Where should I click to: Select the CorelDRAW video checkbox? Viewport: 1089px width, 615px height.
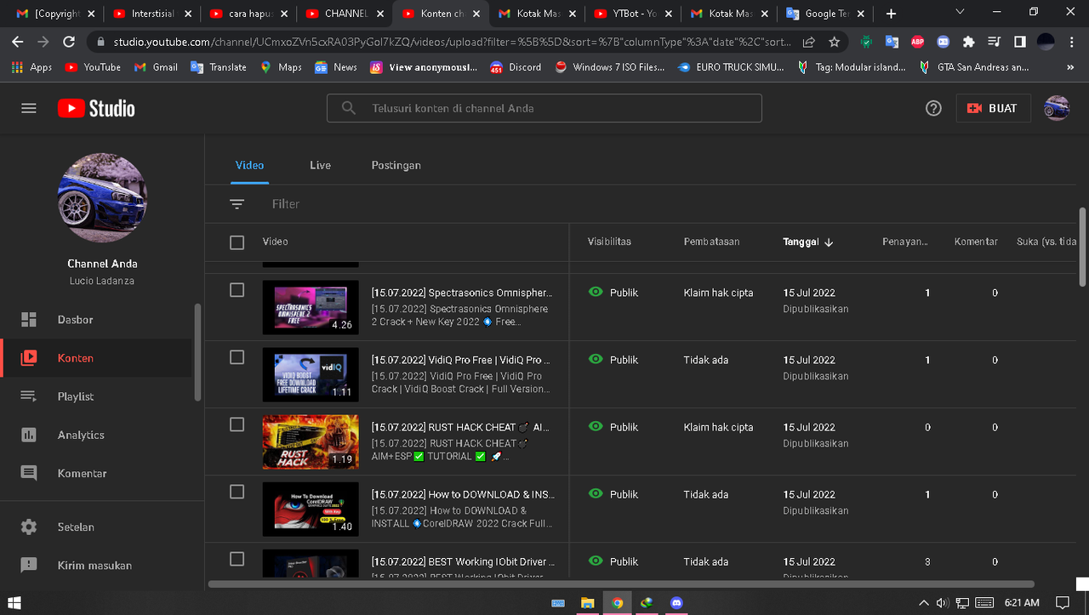pyautogui.click(x=237, y=492)
